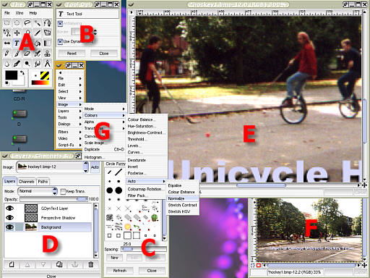Select the Measure compass tool

pos(48,64)
